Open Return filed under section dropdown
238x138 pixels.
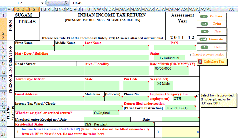[181, 108]
